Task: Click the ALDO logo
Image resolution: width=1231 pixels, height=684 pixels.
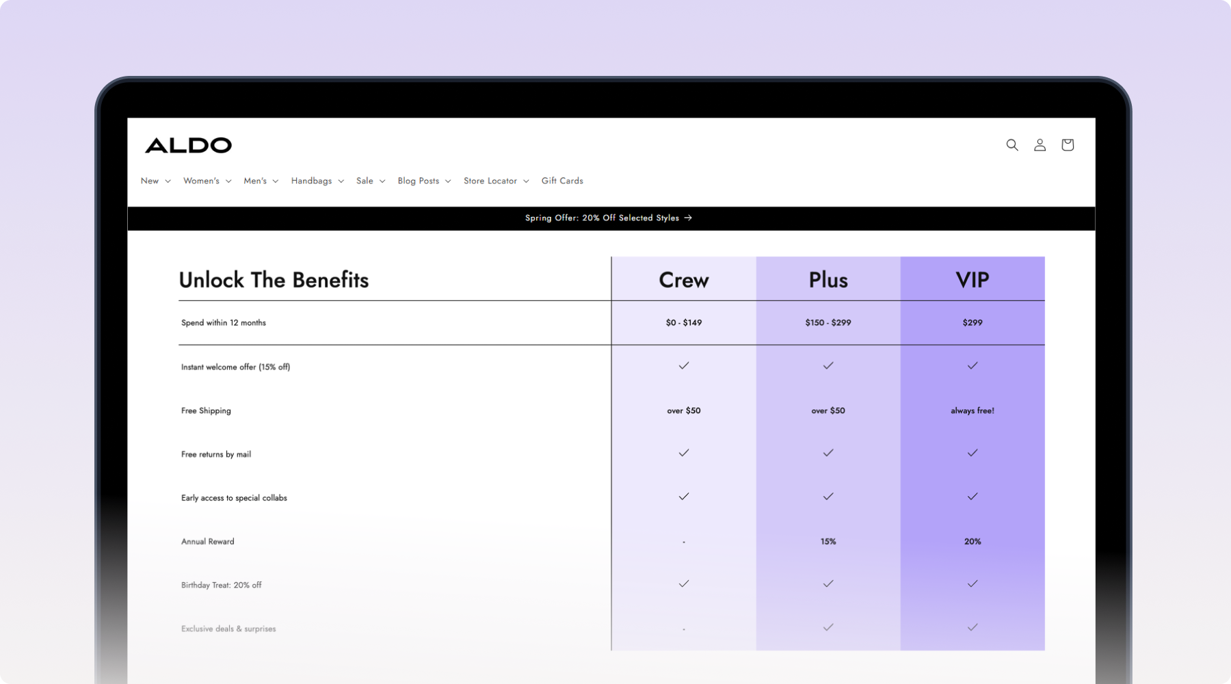Action: pyautogui.click(x=189, y=144)
